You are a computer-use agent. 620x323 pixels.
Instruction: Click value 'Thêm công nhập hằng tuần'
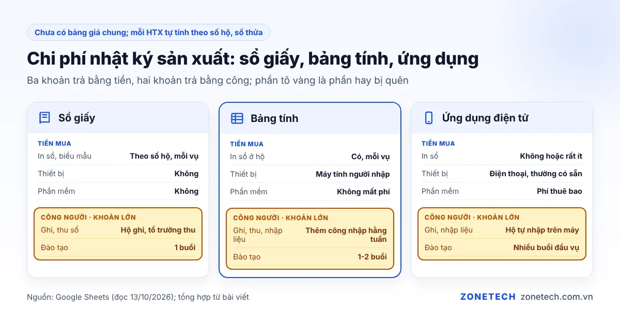(x=346, y=235)
